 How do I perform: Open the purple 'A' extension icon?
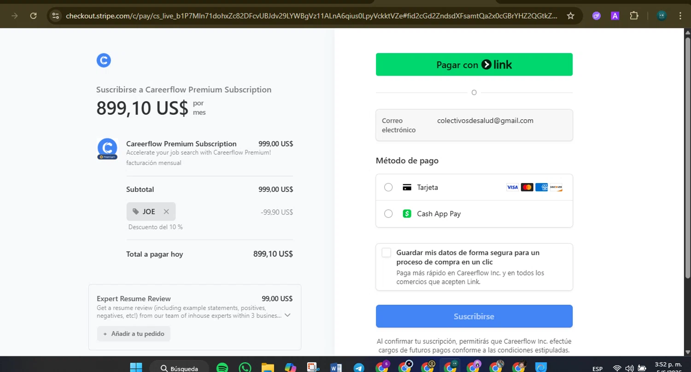click(x=615, y=16)
